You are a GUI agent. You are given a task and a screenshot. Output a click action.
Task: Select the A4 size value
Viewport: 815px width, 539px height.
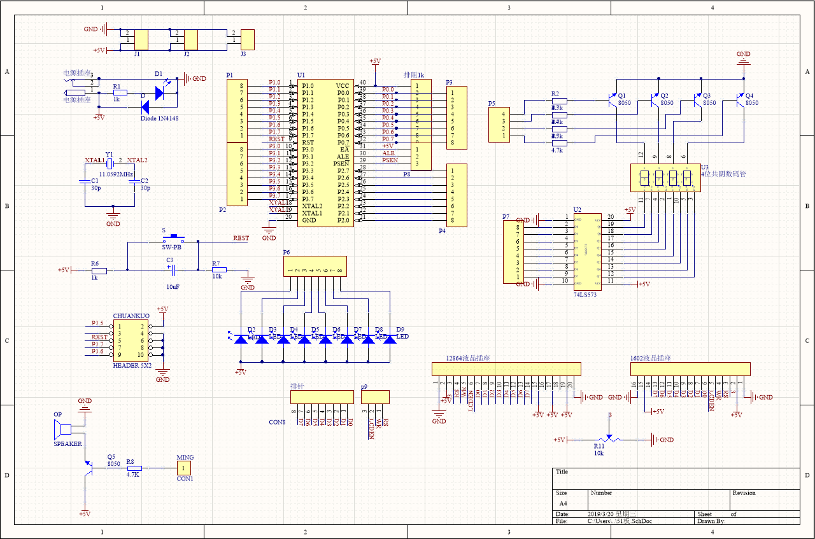(x=563, y=503)
